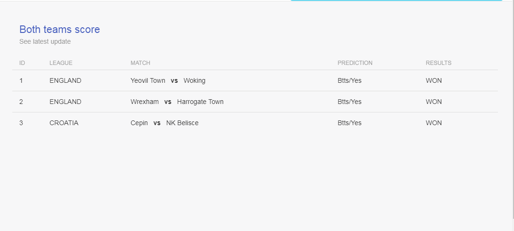
Task: Select the RESULTS column header
Action: point(439,63)
